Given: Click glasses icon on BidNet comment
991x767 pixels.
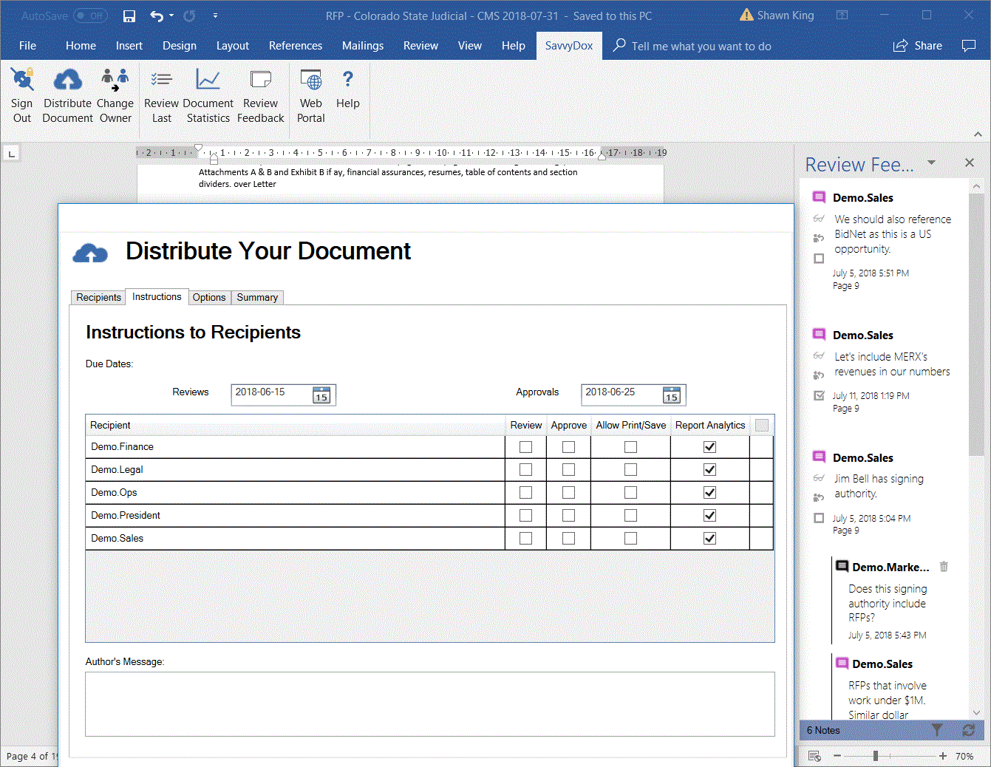Looking at the screenshot, I should [x=819, y=219].
